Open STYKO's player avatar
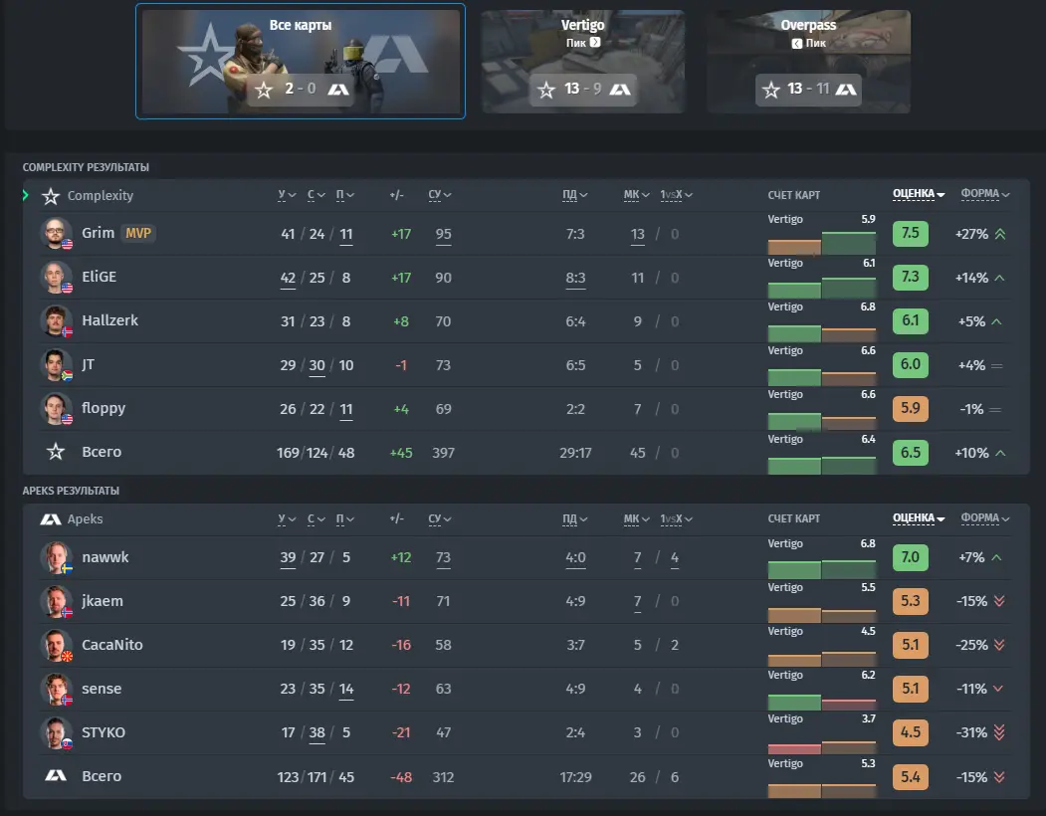This screenshot has width=1046, height=816. pos(56,732)
